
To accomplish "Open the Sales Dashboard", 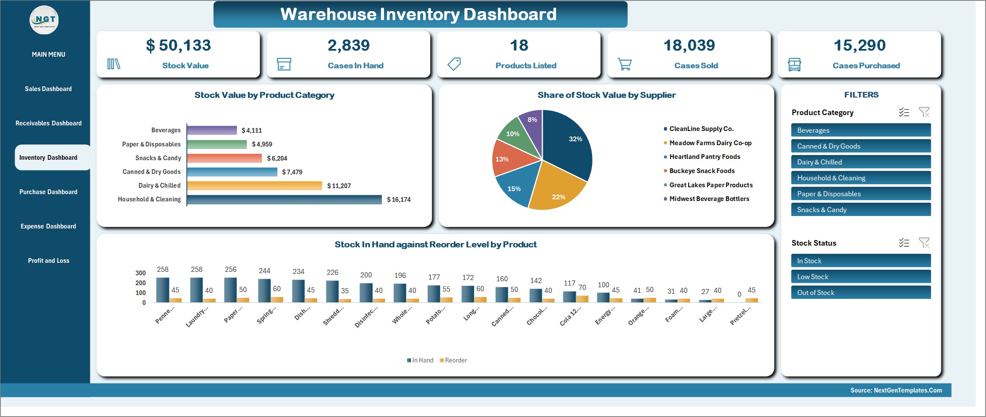I will click(x=48, y=89).
